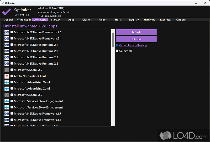The image size is (210, 142).
Task: Click the Select all label text
Action: point(125,51)
